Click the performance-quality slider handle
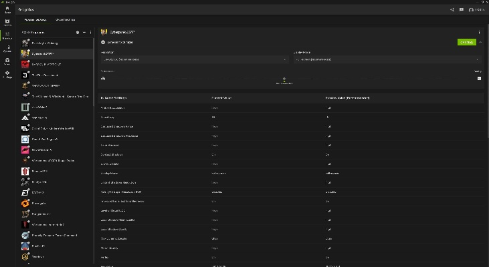The height and width of the screenshot is (267, 489). click(284, 79)
